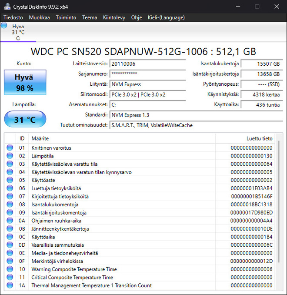Select raw value 0000000000012D
287x295 pixels.
[x=251, y=261]
